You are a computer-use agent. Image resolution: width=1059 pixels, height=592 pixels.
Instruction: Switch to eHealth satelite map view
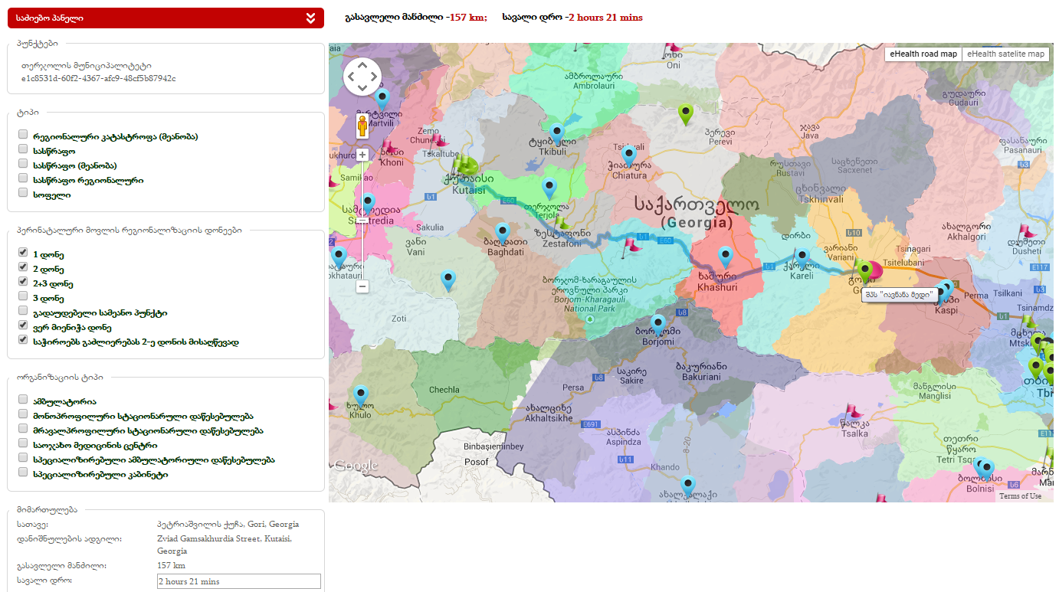(x=1005, y=54)
